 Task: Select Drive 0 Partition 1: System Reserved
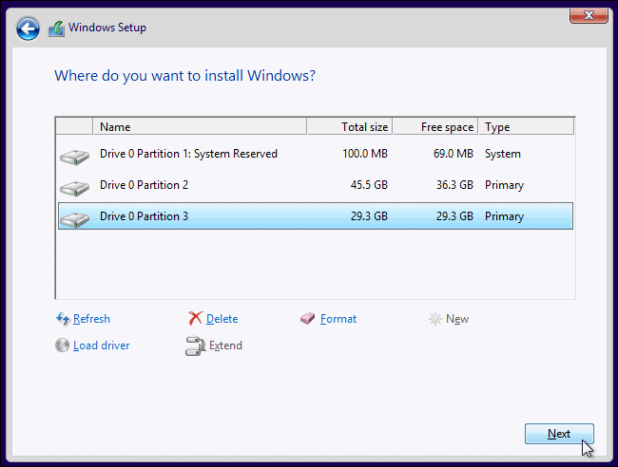[188, 154]
